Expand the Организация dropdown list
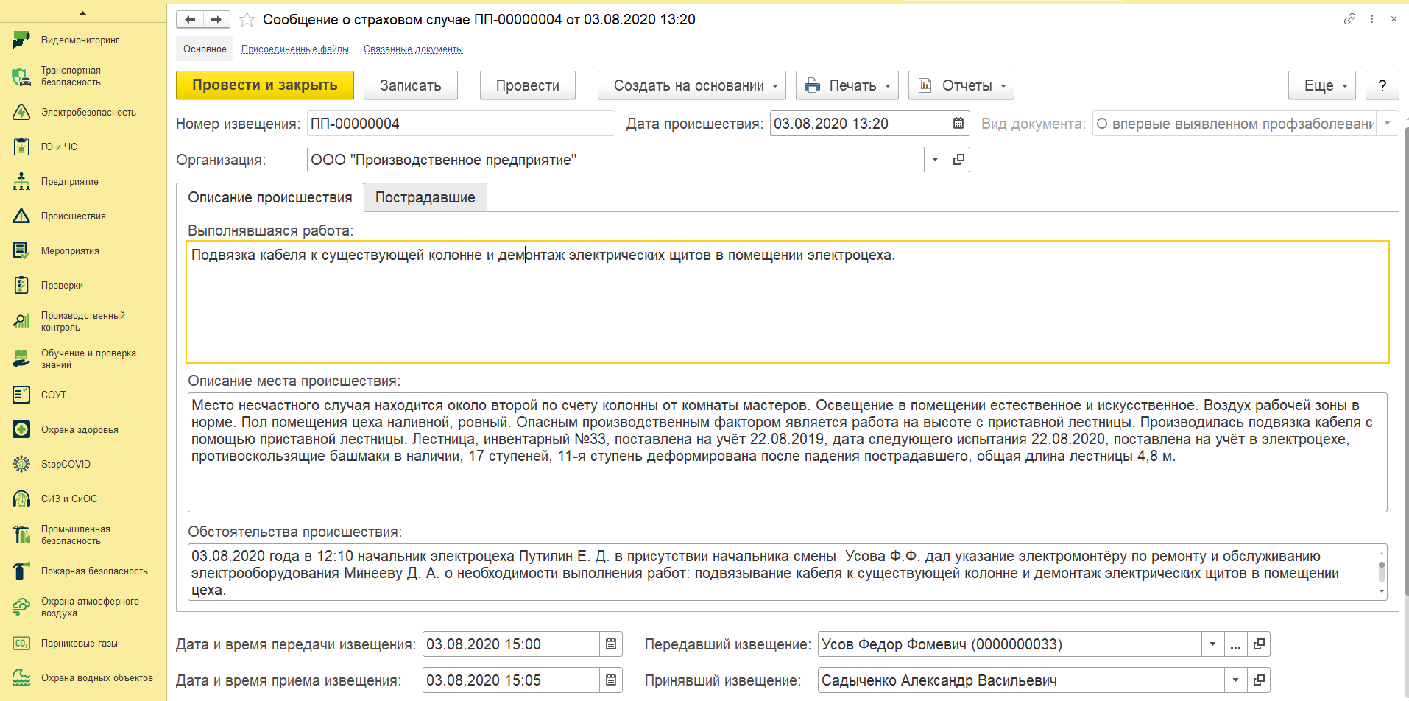Viewport: 1409px width, 701px height. (x=935, y=160)
